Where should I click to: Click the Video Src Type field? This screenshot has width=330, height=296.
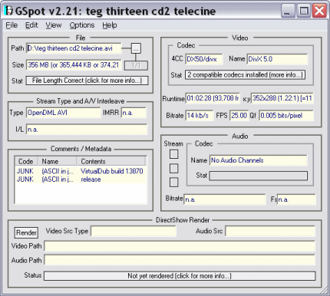tap(134, 232)
